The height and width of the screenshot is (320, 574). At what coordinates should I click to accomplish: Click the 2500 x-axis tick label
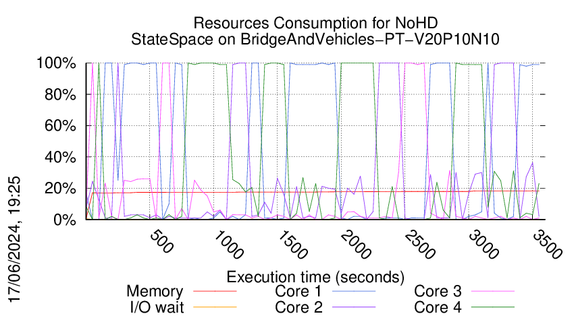click(419, 245)
